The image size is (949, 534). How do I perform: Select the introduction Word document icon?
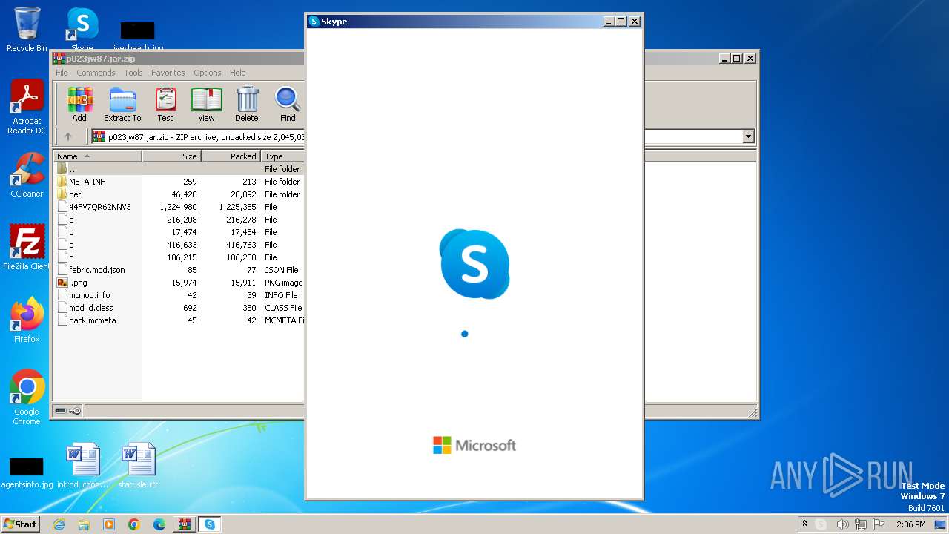pos(82,466)
